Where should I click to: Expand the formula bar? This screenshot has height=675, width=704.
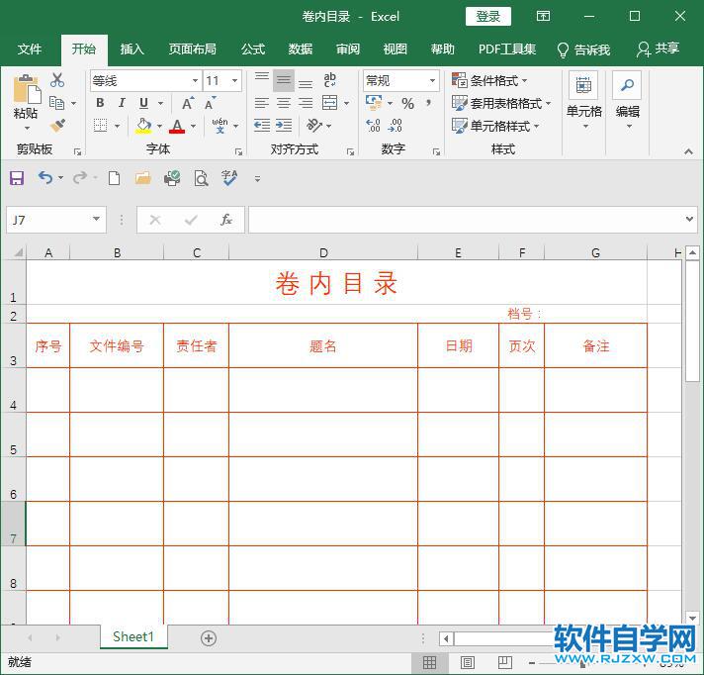[689, 220]
